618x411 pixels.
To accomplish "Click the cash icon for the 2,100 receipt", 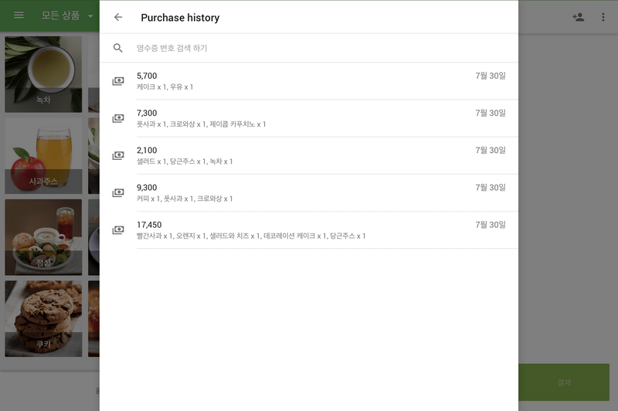I will tap(118, 155).
